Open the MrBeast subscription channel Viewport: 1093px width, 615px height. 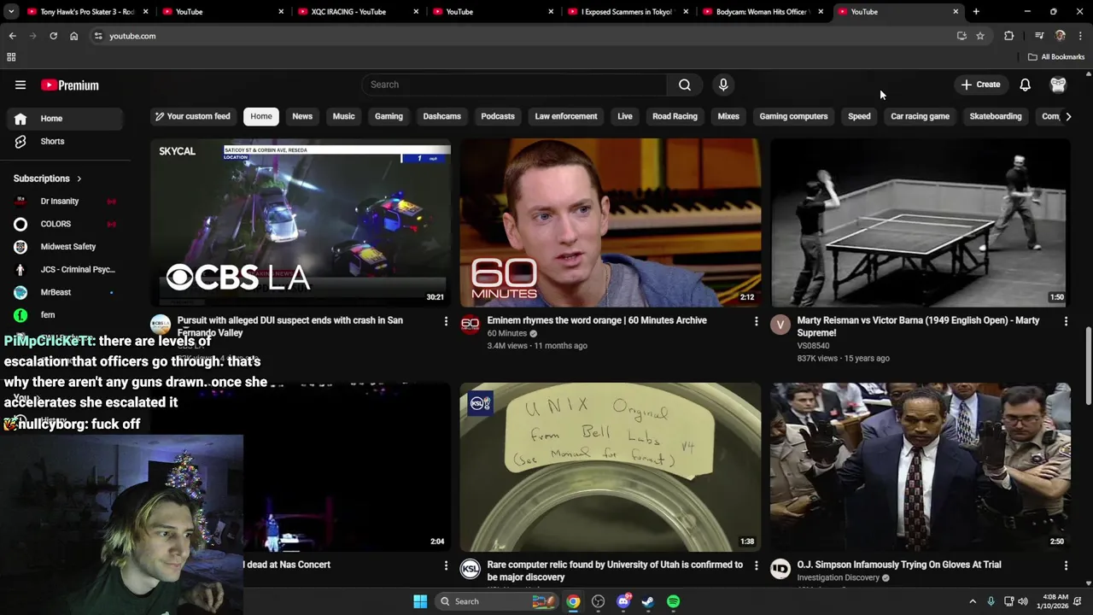coord(65,292)
